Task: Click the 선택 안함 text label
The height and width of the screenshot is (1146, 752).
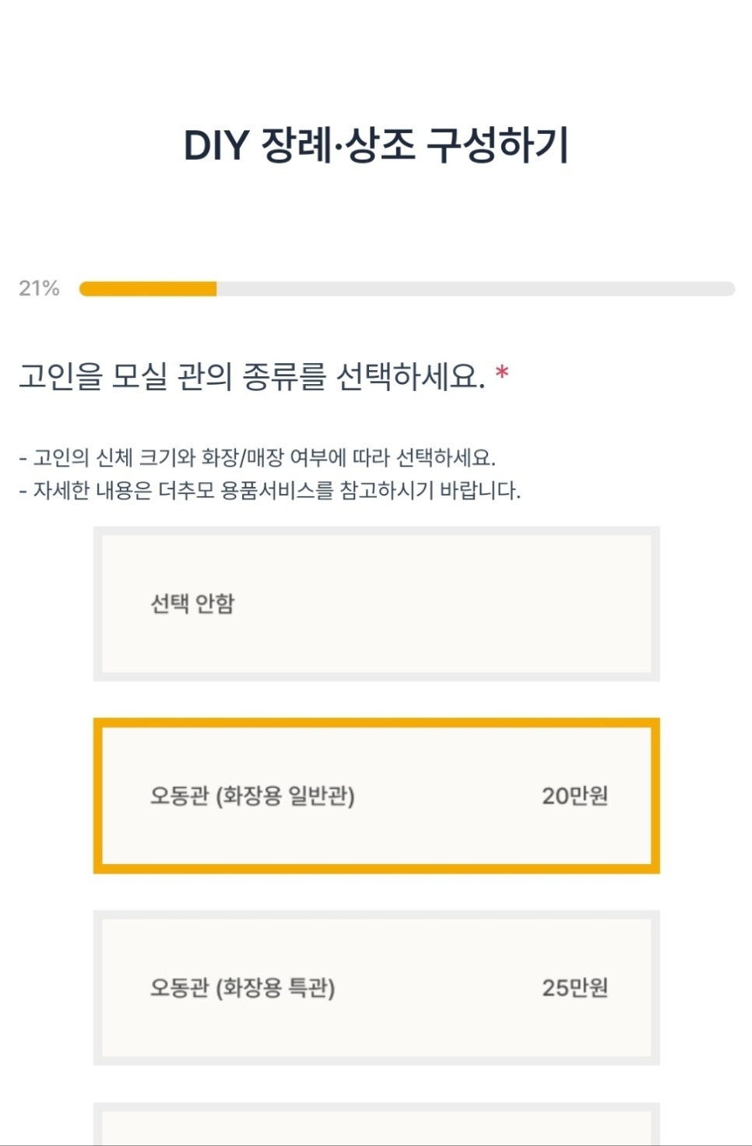Action: (x=192, y=604)
